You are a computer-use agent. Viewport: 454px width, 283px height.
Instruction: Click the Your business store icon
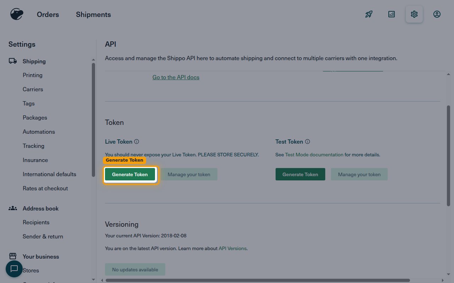click(13, 256)
